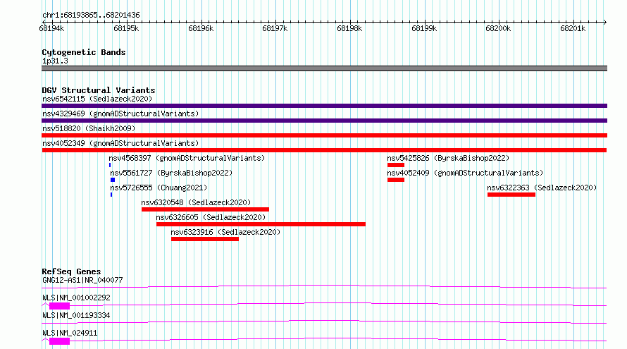Click the red nsv6323916 variant bar
This screenshot has width=627, height=349.
[205, 239]
